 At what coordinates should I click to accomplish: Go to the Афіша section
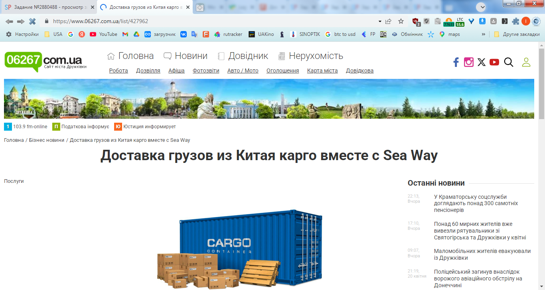tap(176, 71)
